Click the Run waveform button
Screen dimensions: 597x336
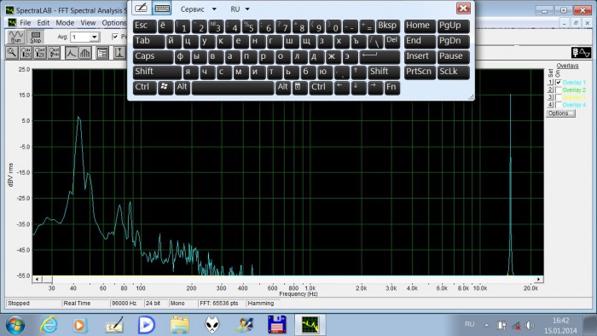tap(16, 37)
